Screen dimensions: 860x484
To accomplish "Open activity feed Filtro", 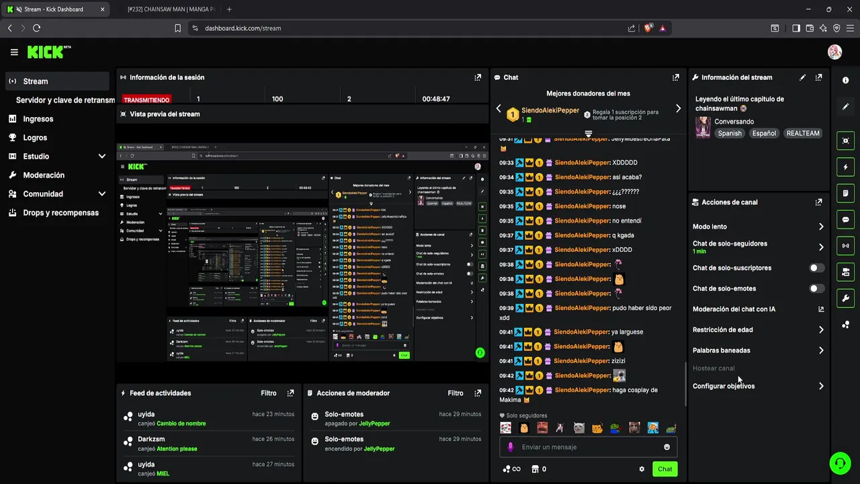I will pyautogui.click(x=269, y=393).
